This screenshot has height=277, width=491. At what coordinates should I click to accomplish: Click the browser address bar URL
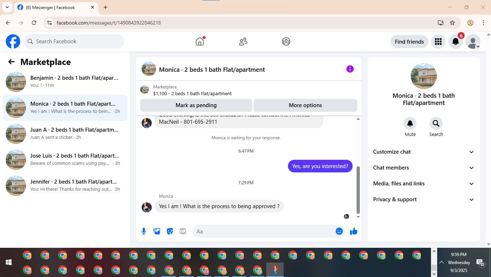pos(109,23)
